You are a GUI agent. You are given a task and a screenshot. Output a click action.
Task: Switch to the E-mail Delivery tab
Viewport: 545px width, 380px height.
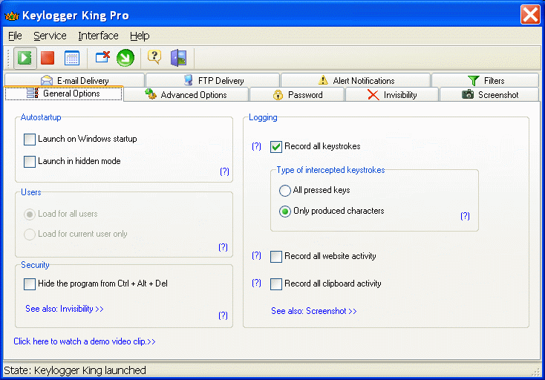click(74, 80)
